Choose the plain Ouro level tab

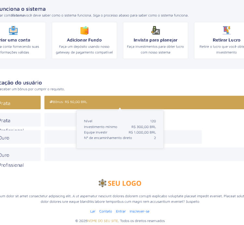(x=20, y=137)
